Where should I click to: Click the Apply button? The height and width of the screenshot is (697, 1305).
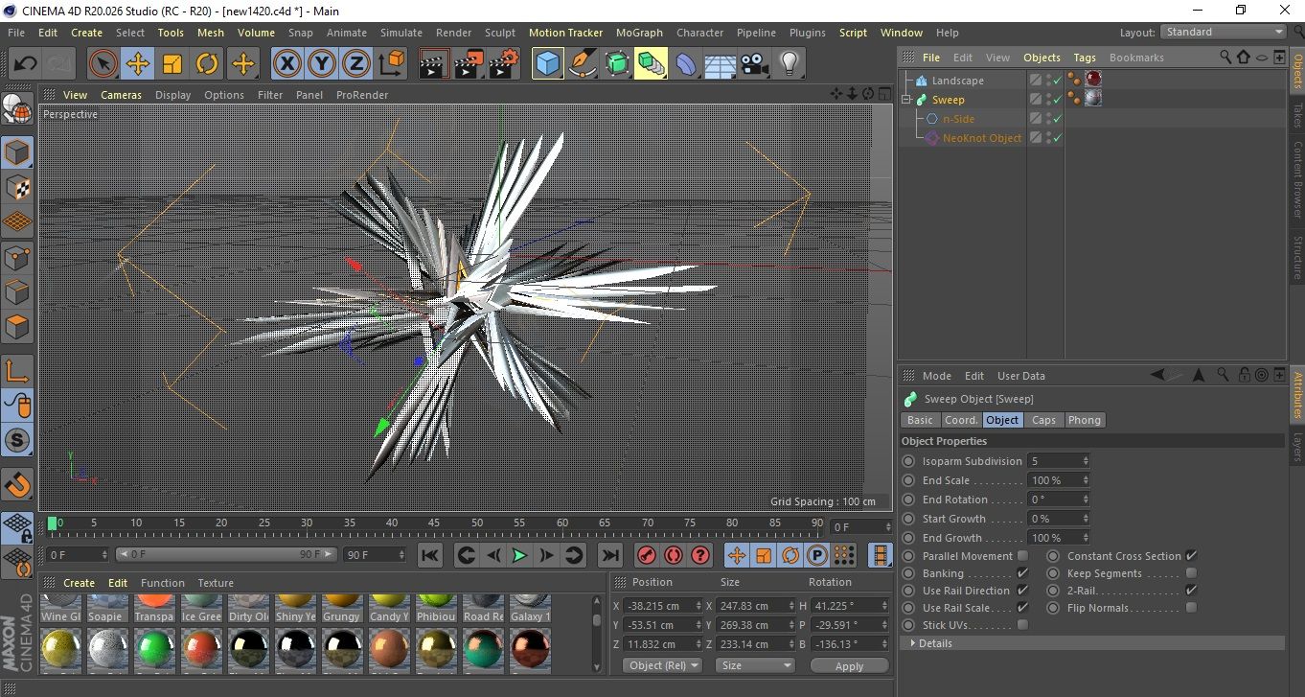pyautogui.click(x=849, y=665)
